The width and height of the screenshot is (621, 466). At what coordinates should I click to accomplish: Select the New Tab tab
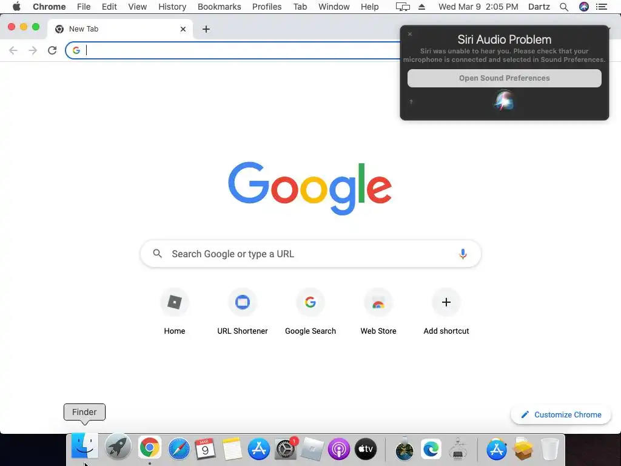(x=119, y=29)
